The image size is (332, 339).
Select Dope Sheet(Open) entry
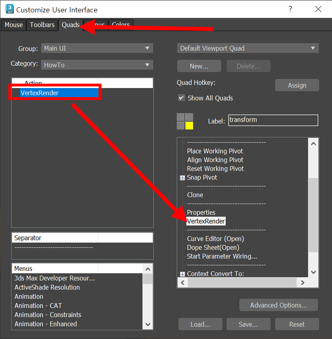pyautogui.click(x=213, y=247)
